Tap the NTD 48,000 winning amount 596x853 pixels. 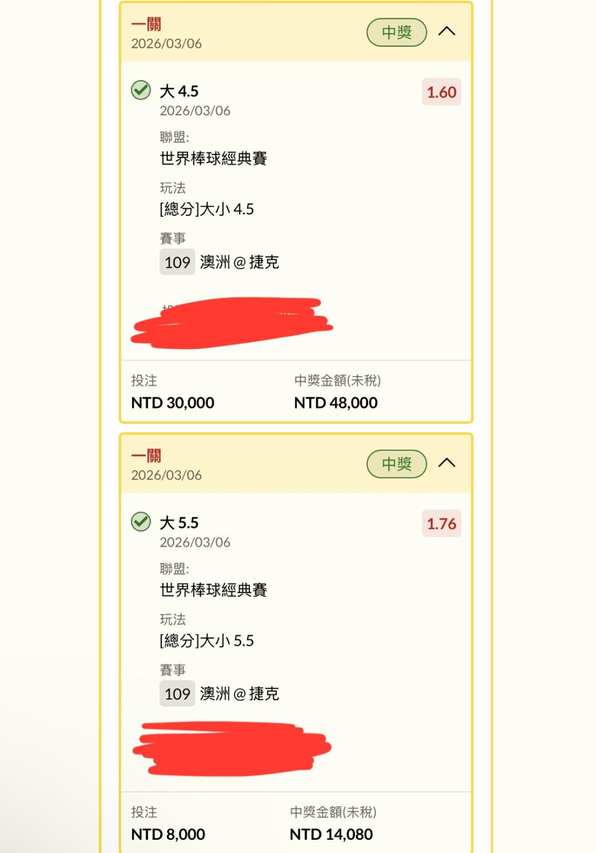(336, 403)
